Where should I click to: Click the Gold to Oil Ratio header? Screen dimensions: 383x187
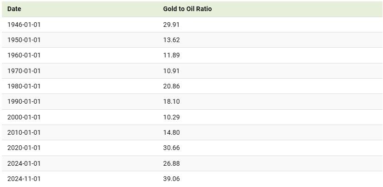point(188,9)
